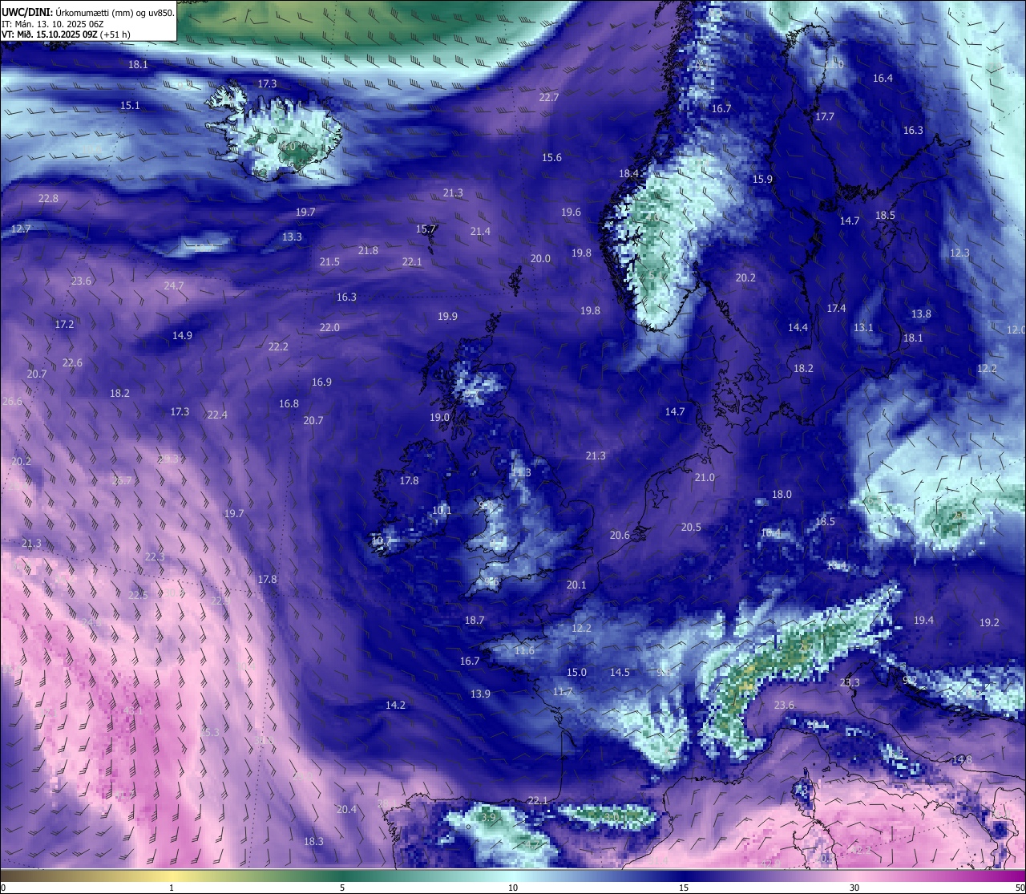Click the 15.9 value over Sweden
Image resolution: width=1026 pixels, height=894 pixels.
click(762, 180)
